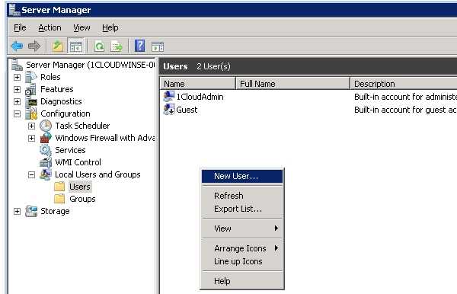The width and height of the screenshot is (457, 294).
Task: Click the Up One Level folder icon
Action: 57,46
